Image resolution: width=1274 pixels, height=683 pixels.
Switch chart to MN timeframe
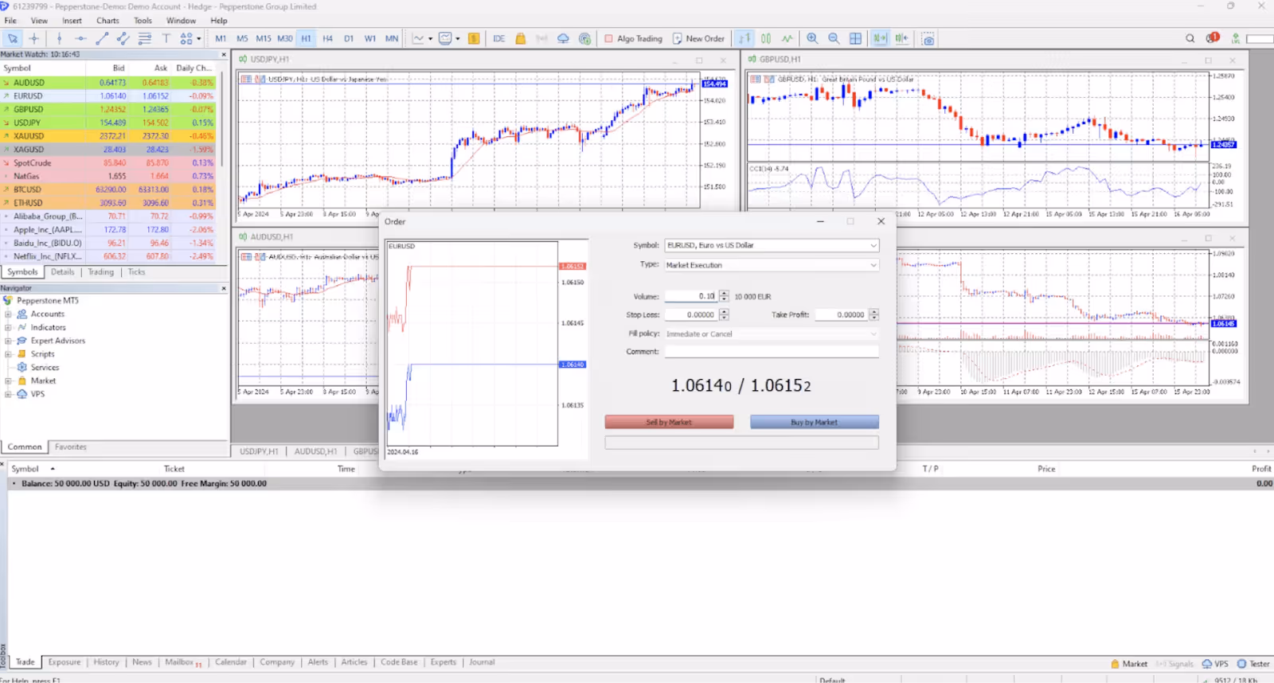(392, 38)
